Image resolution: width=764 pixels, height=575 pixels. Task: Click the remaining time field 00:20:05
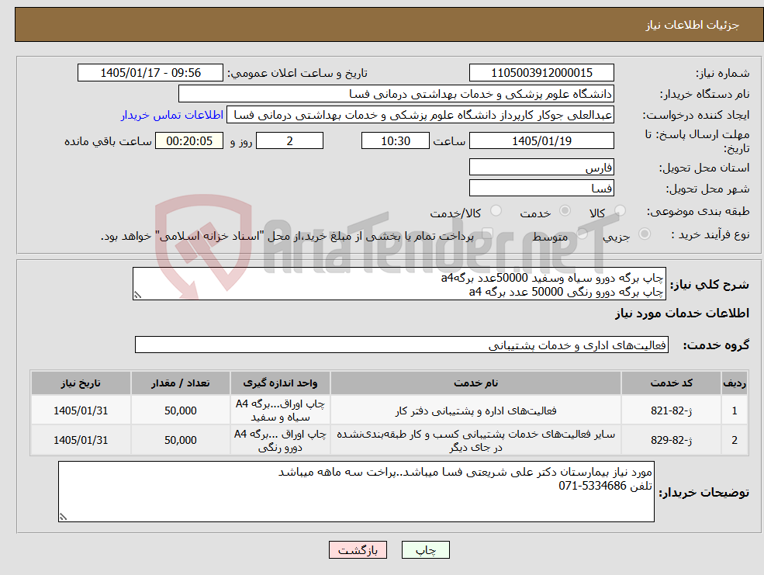click(x=189, y=140)
